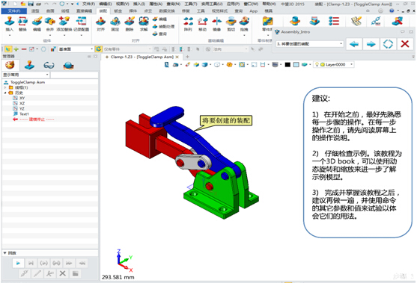Click the list-style icon with red bars in ribbon
Image resolution: width=417 pixels, height=283 pixels.
334,21
